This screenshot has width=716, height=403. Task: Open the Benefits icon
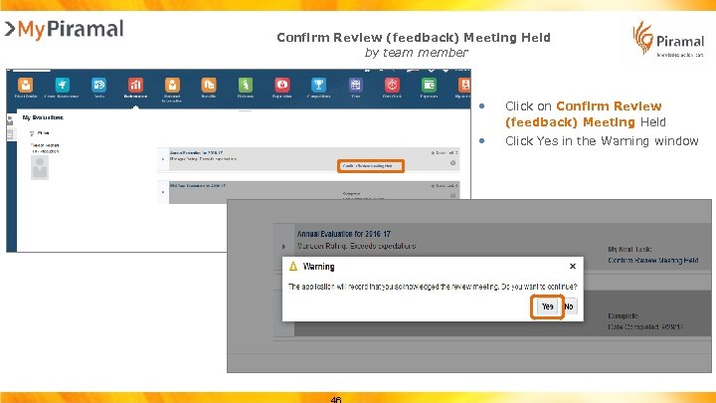click(x=209, y=85)
